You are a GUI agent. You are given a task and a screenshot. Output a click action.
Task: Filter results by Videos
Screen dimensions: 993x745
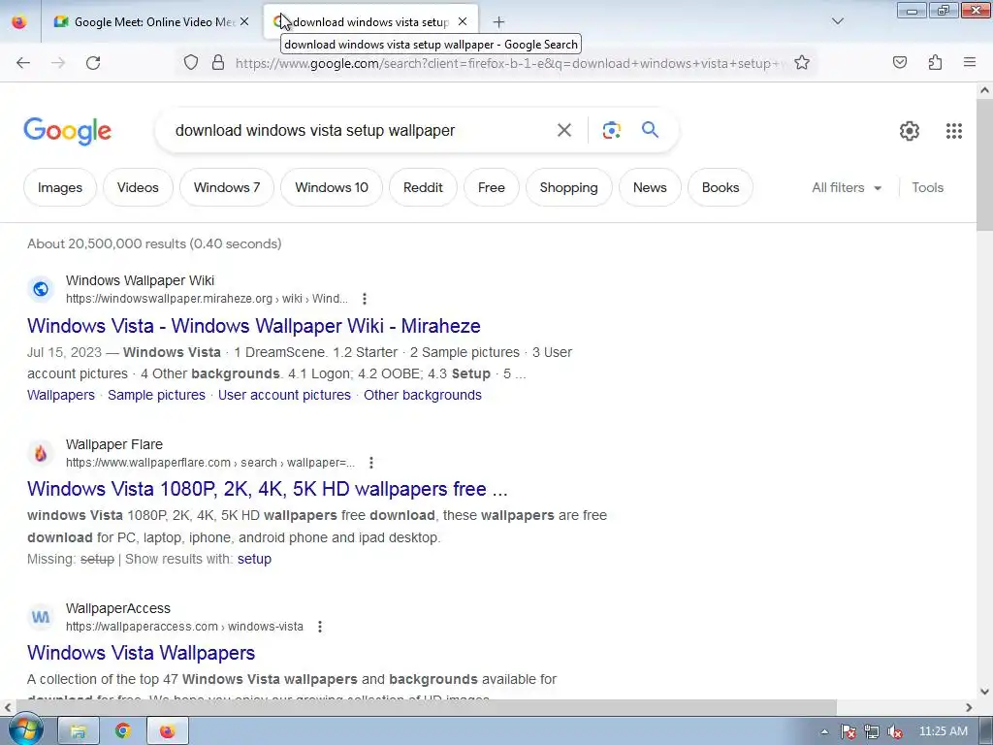pos(138,187)
